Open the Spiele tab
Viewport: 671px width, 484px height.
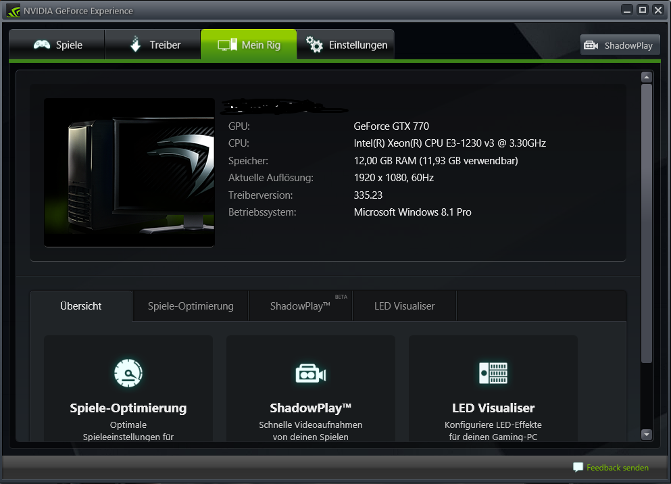click(x=57, y=45)
